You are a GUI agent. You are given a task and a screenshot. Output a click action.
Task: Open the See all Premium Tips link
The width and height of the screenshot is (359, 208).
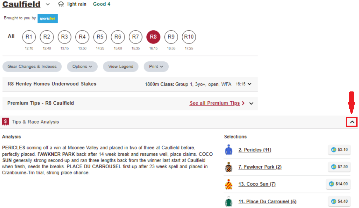215,103
